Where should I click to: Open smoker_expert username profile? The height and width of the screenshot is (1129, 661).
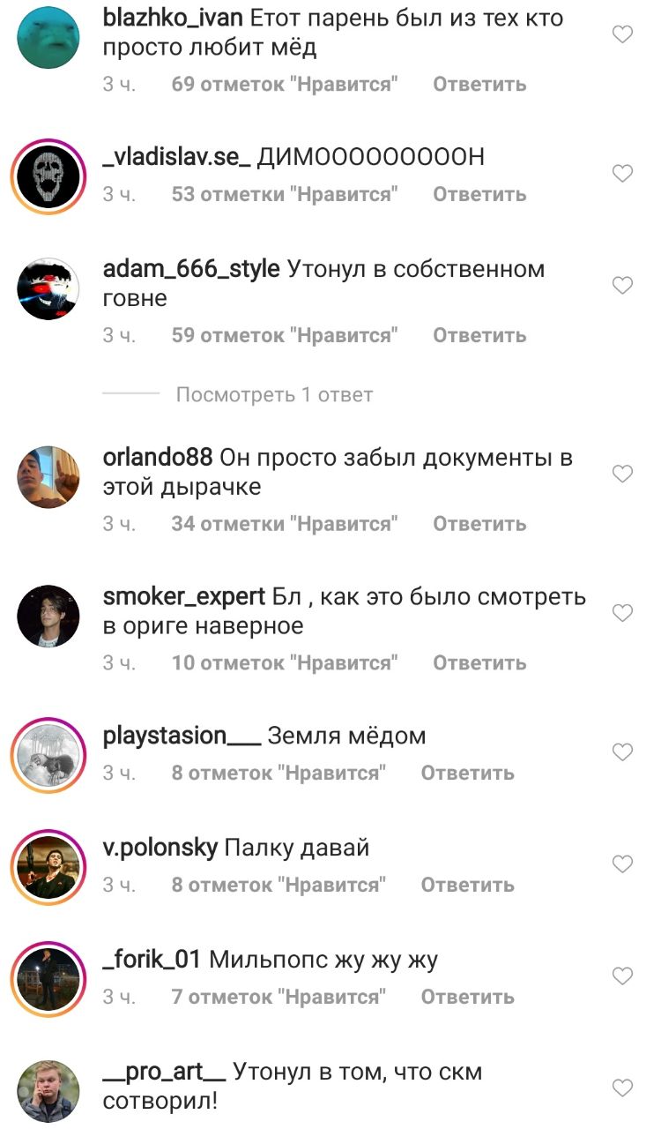[184, 597]
